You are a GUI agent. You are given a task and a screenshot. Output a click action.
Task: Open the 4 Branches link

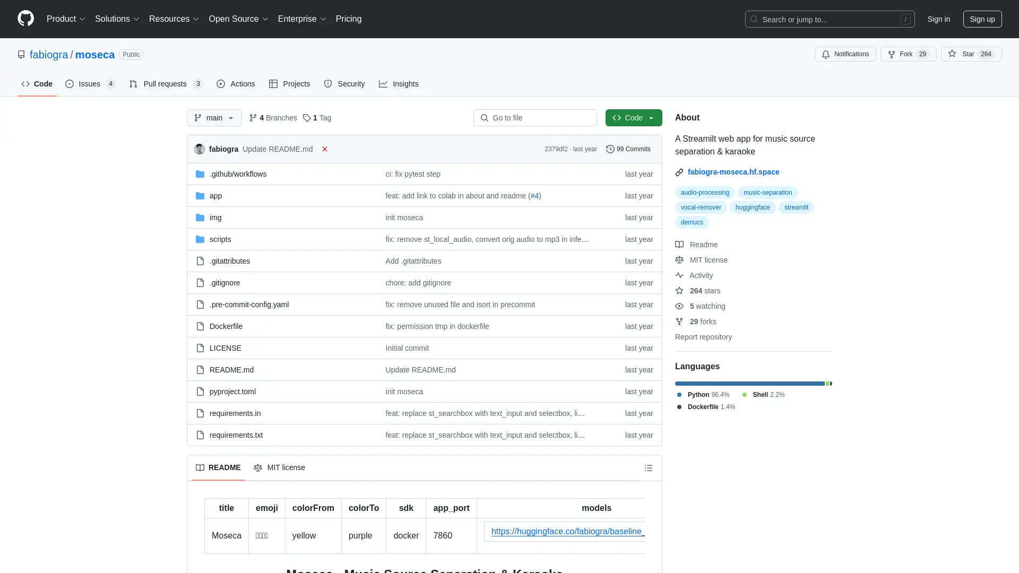273,118
